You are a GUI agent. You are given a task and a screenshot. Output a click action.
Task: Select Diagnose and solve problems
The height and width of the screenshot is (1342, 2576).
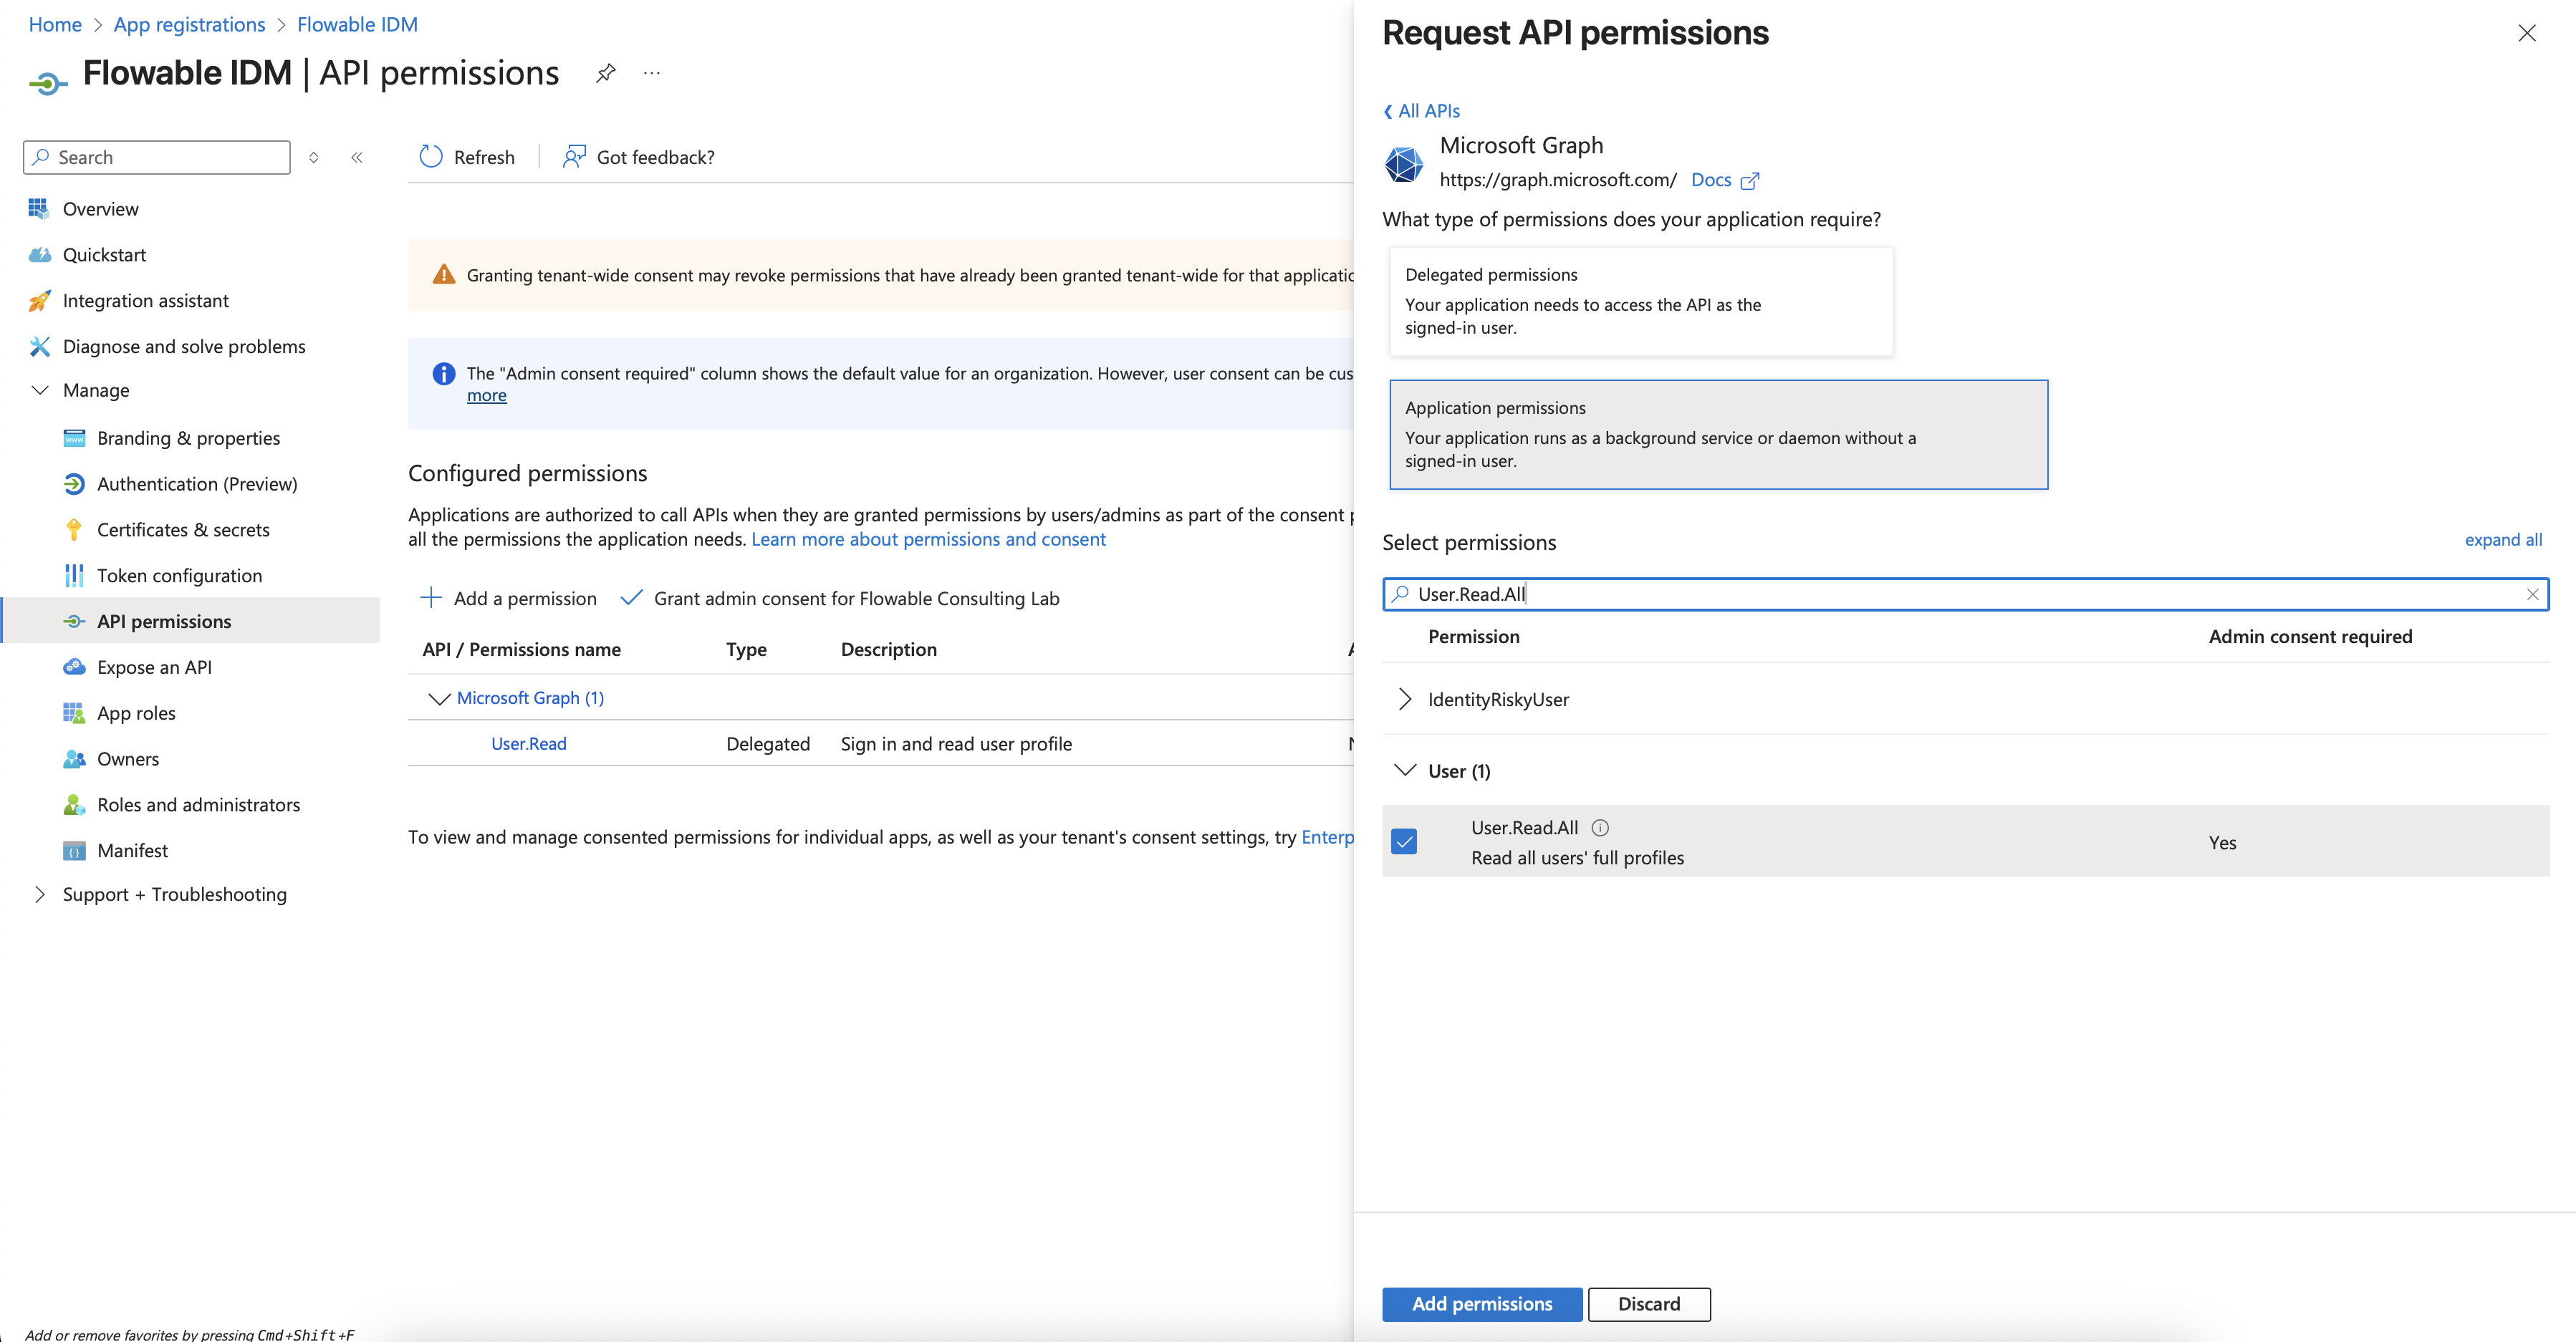184,346
